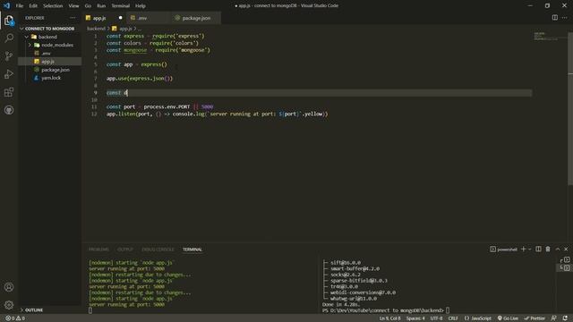Split the editor to the right
Screen dimensions: 573x322
(555, 18)
